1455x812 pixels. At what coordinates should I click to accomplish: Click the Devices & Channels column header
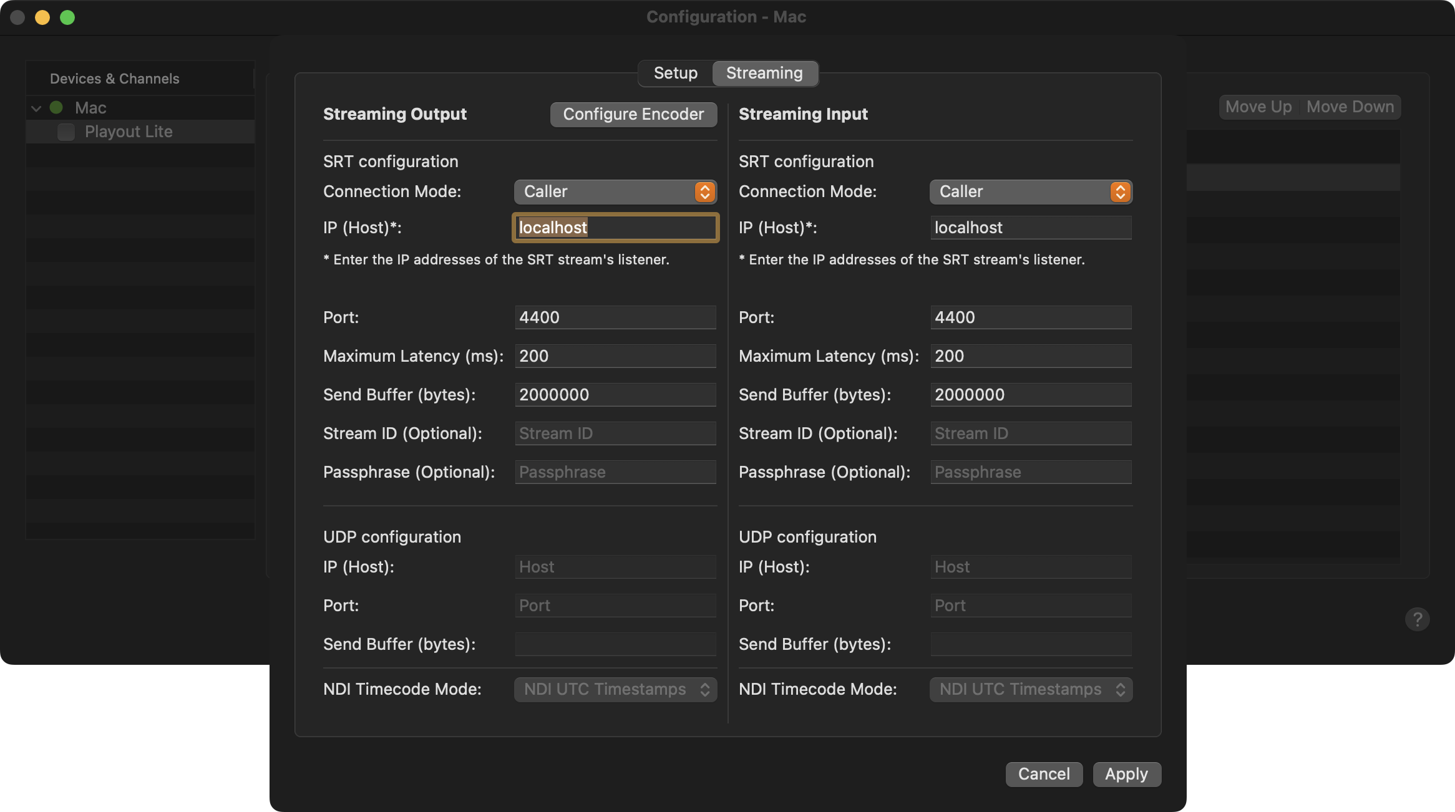(140, 79)
